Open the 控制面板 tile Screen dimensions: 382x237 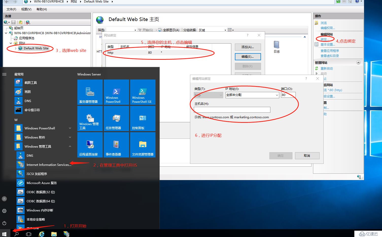tap(143, 118)
